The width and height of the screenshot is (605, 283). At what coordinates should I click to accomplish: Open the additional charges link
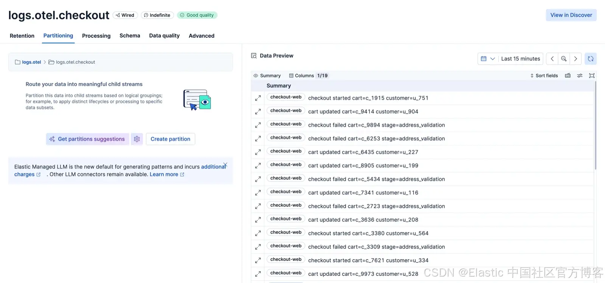[214, 167]
